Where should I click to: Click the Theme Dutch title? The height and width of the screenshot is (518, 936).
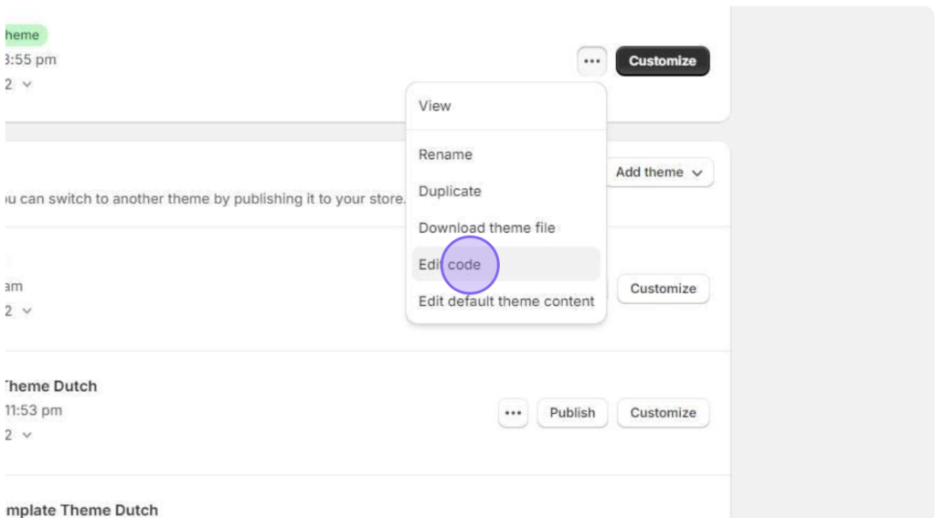tap(51, 386)
